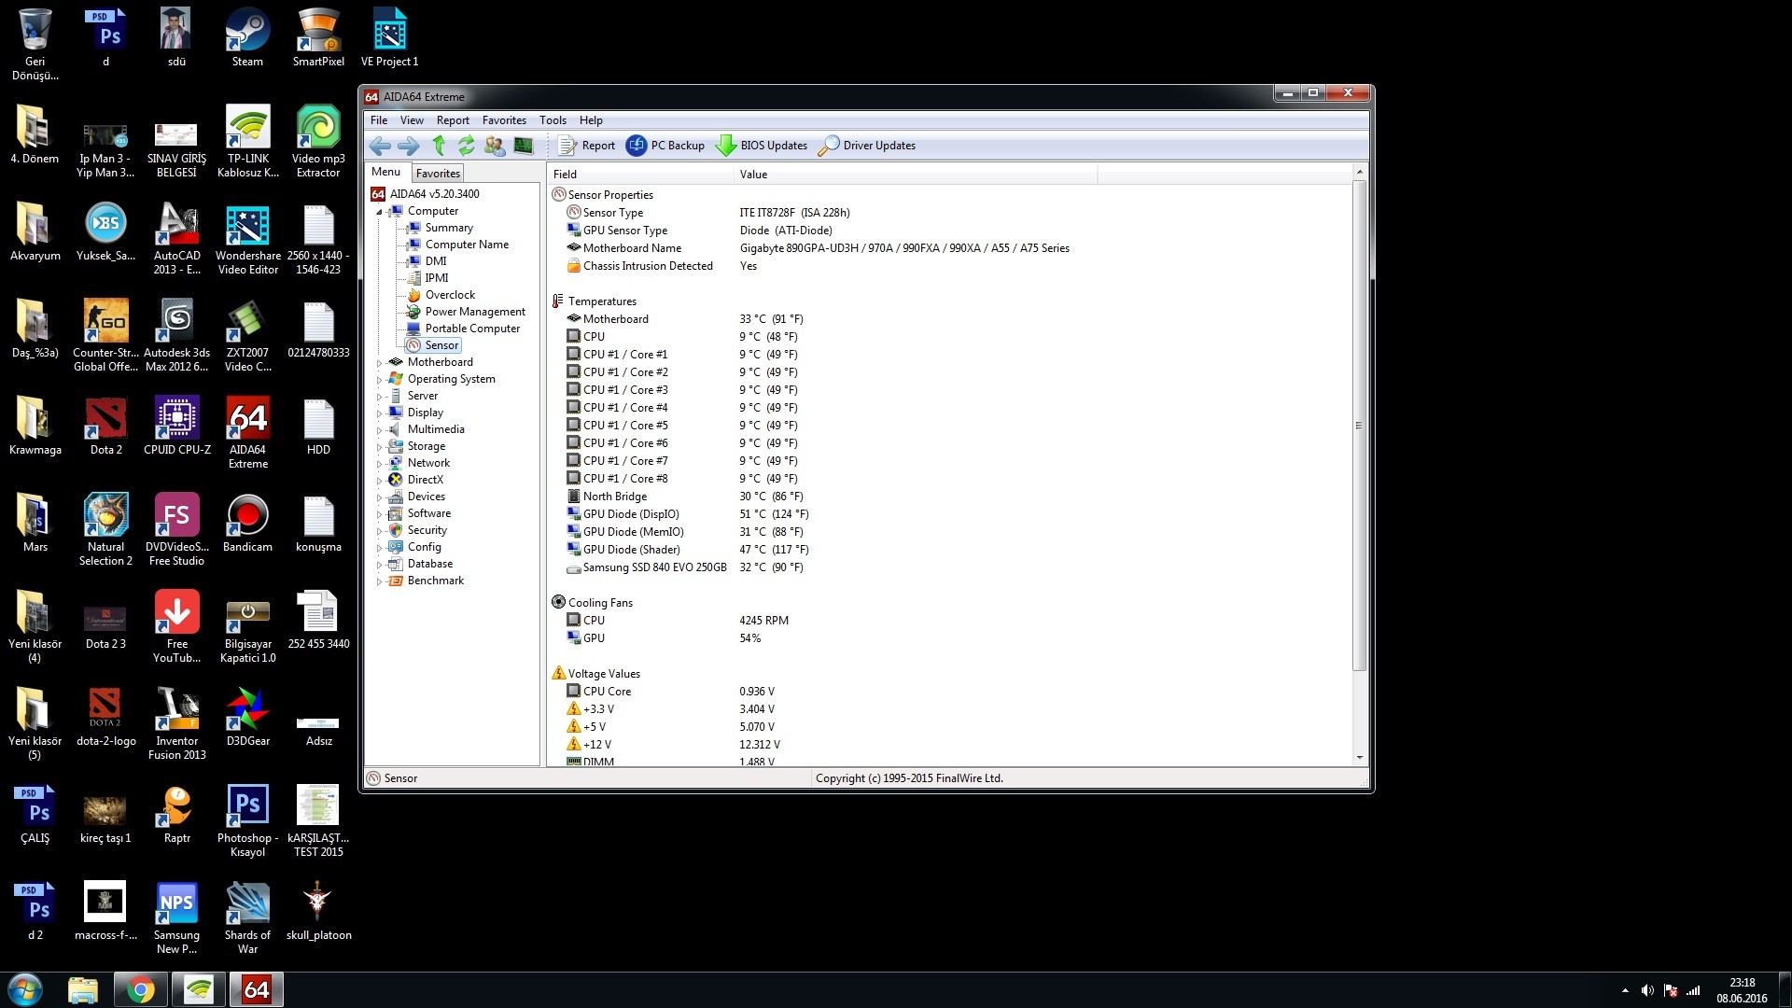The height and width of the screenshot is (1008, 1792).
Task: Expand the Benchmark tree node
Action: (380, 581)
